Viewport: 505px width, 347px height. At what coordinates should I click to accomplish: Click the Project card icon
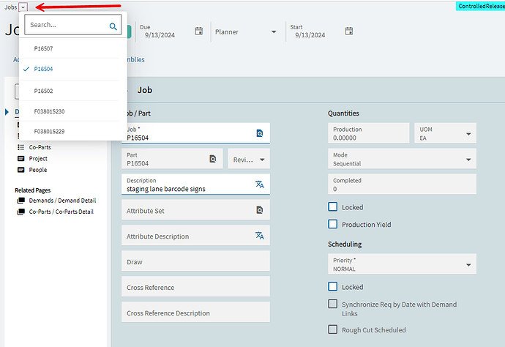point(21,159)
